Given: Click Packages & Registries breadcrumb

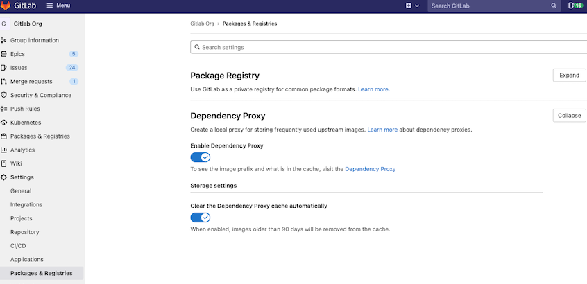Looking at the screenshot, I should pyautogui.click(x=250, y=24).
